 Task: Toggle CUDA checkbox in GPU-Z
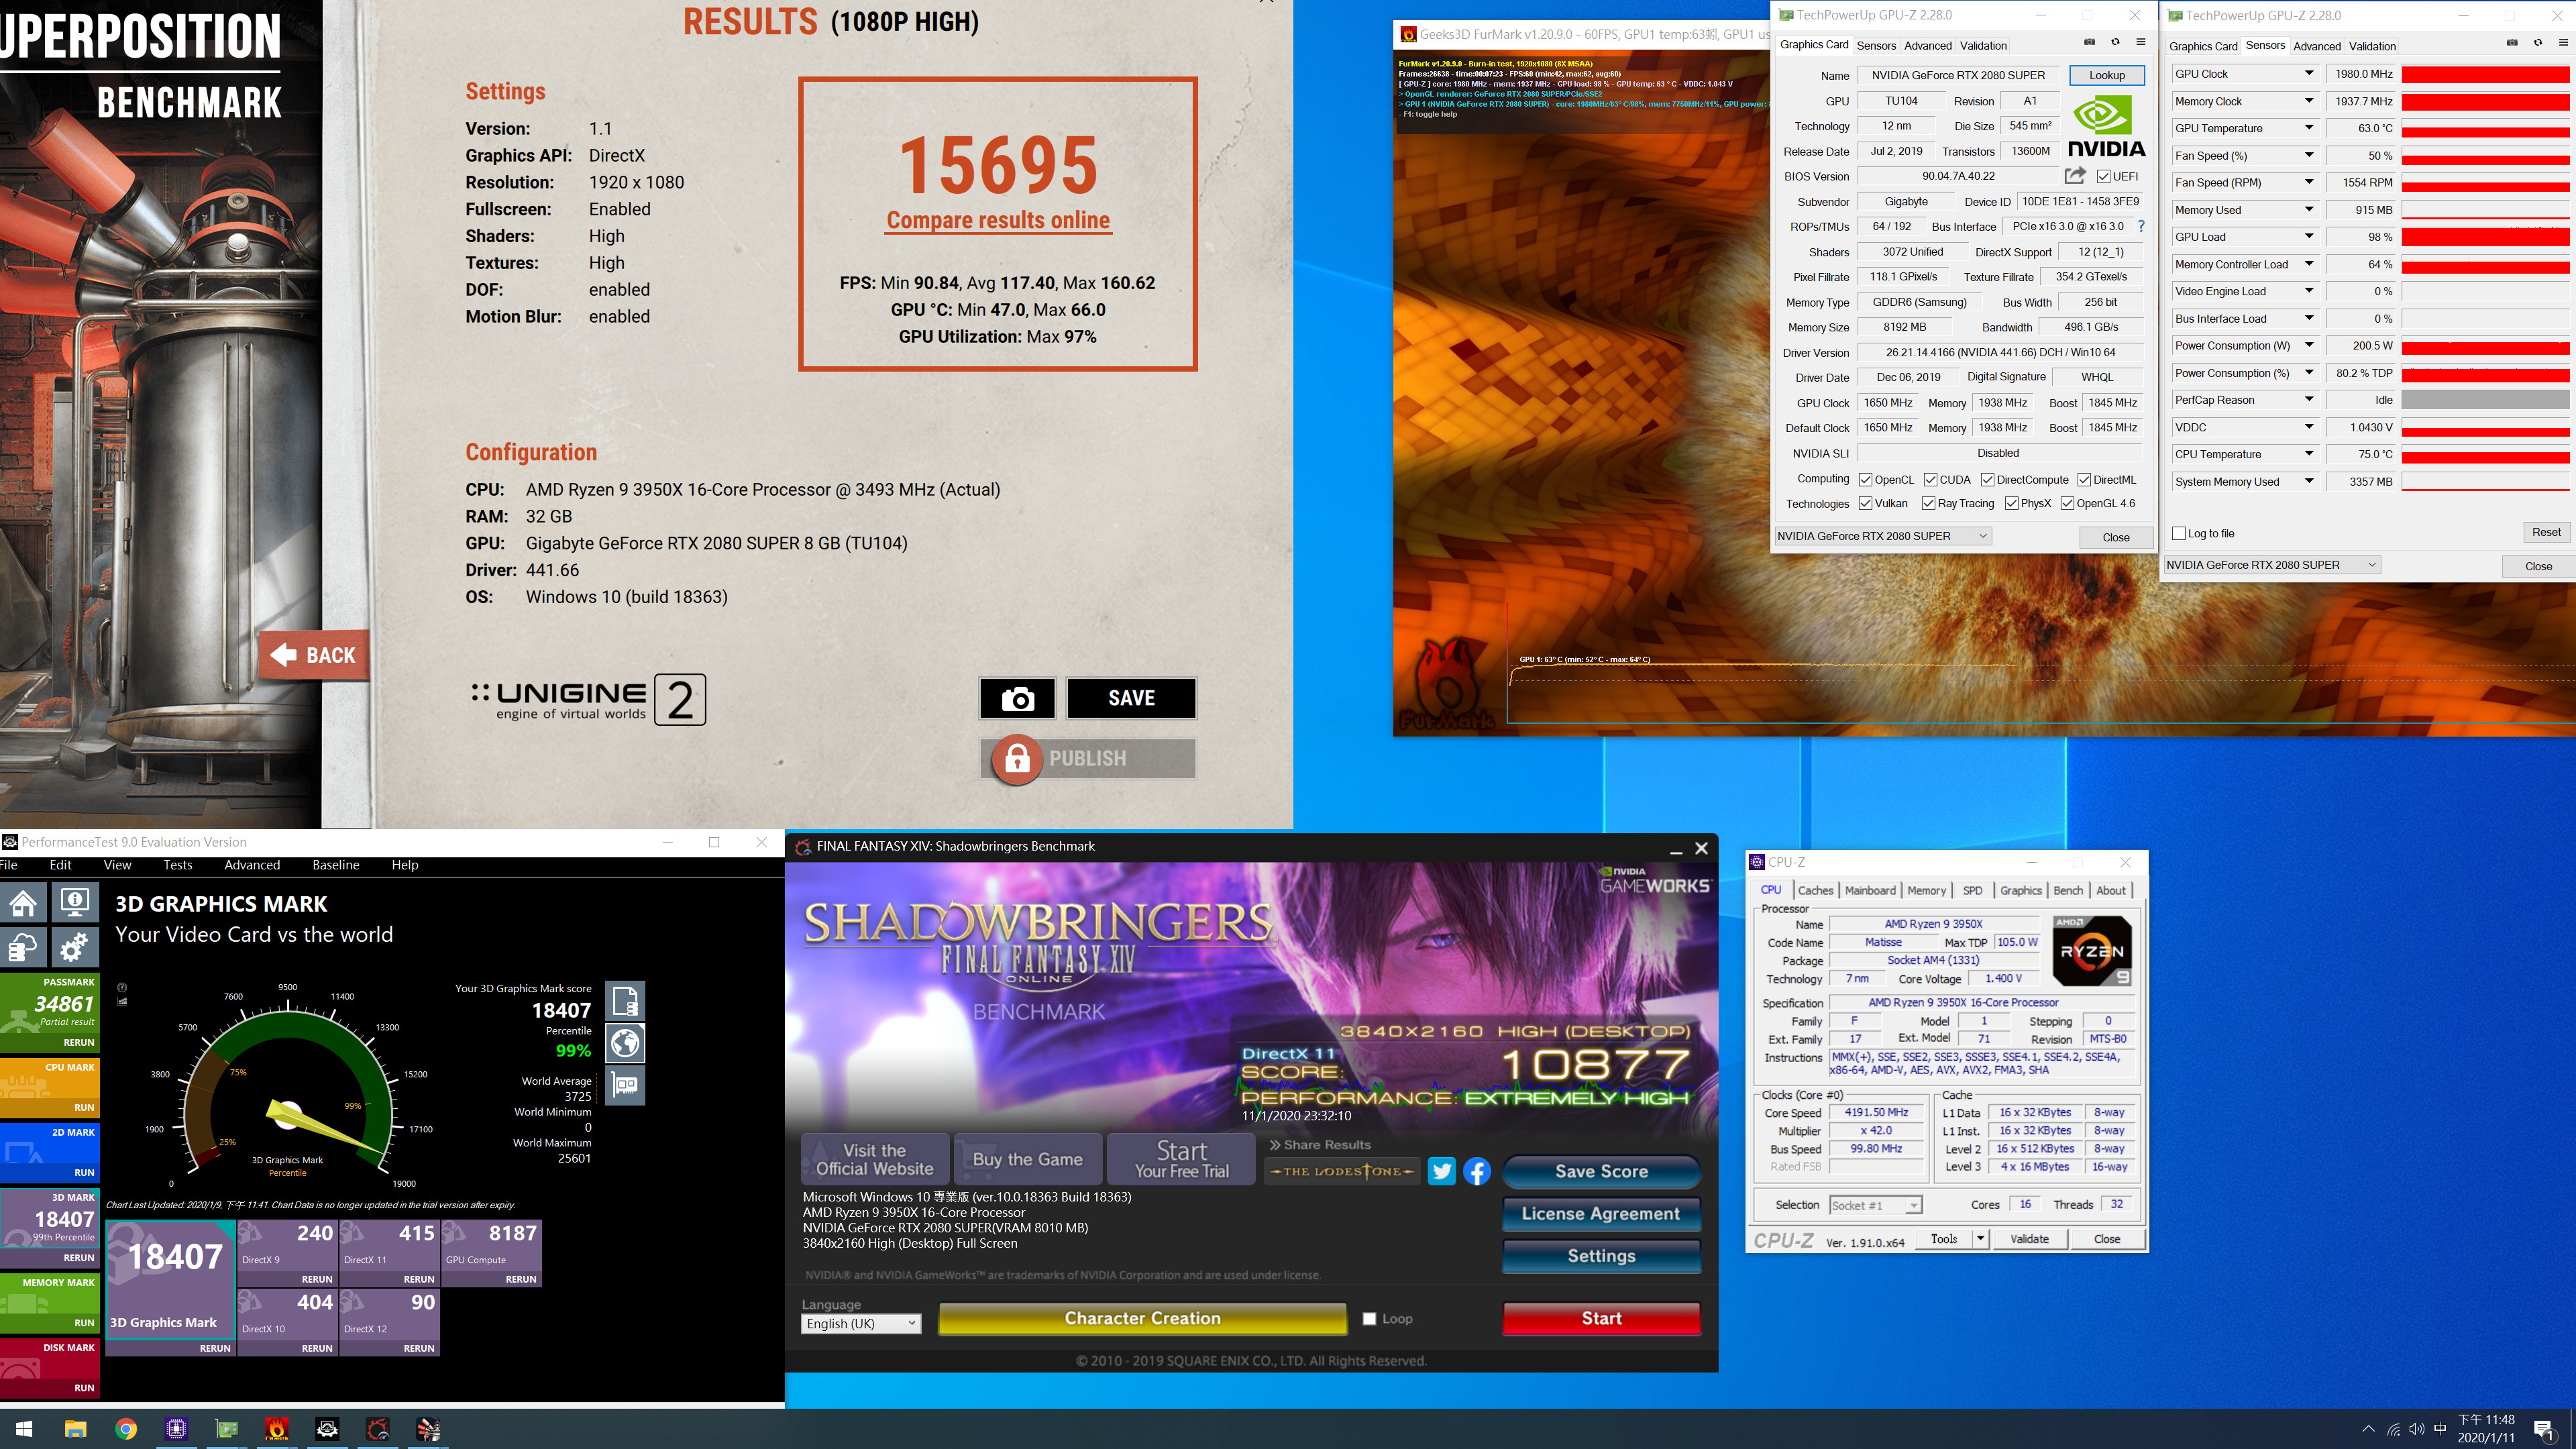click(x=1930, y=480)
